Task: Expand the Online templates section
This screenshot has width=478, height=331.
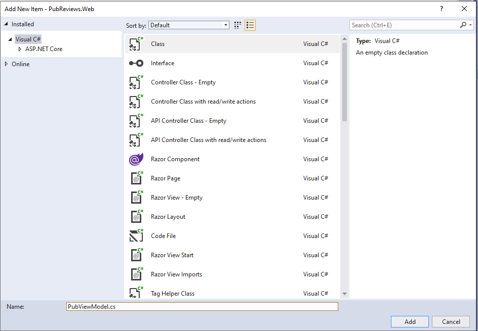Action: tap(7, 64)
